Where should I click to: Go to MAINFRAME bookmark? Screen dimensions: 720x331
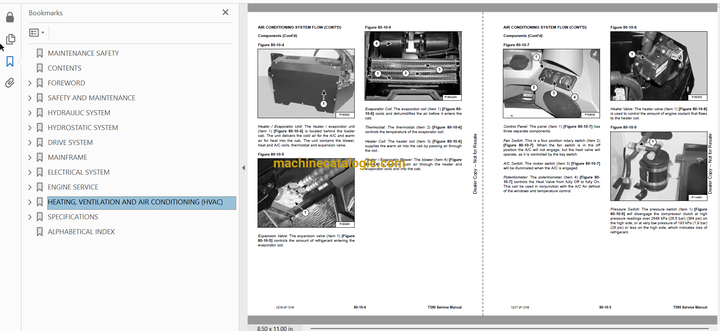click(x=67, y=157)
